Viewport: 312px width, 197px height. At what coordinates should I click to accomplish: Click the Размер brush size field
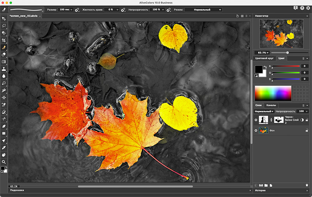(x=64, y=9)
